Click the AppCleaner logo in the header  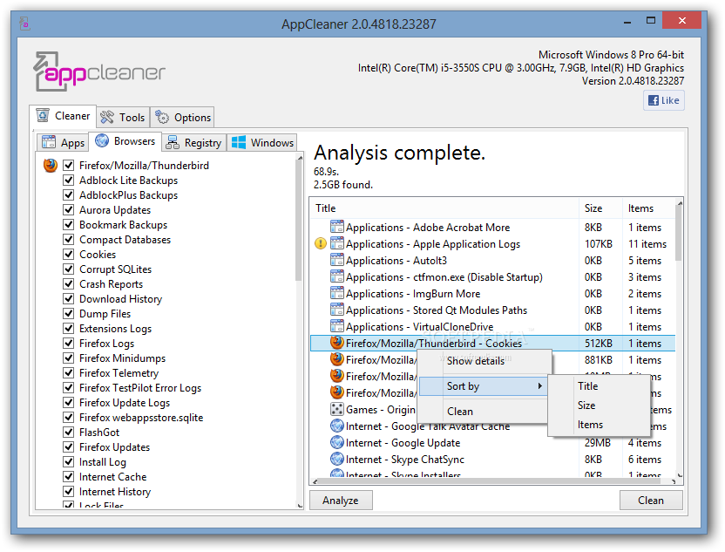[x=99, y=71]
